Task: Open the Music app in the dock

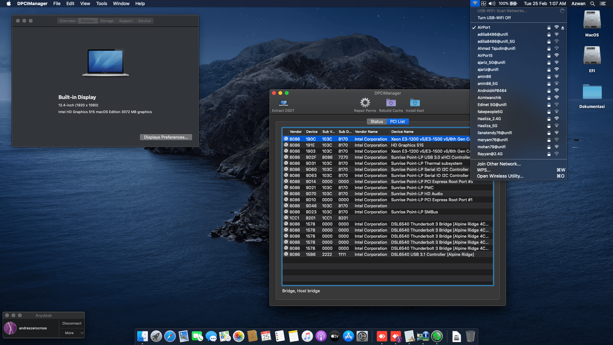Action: point(307,336)
